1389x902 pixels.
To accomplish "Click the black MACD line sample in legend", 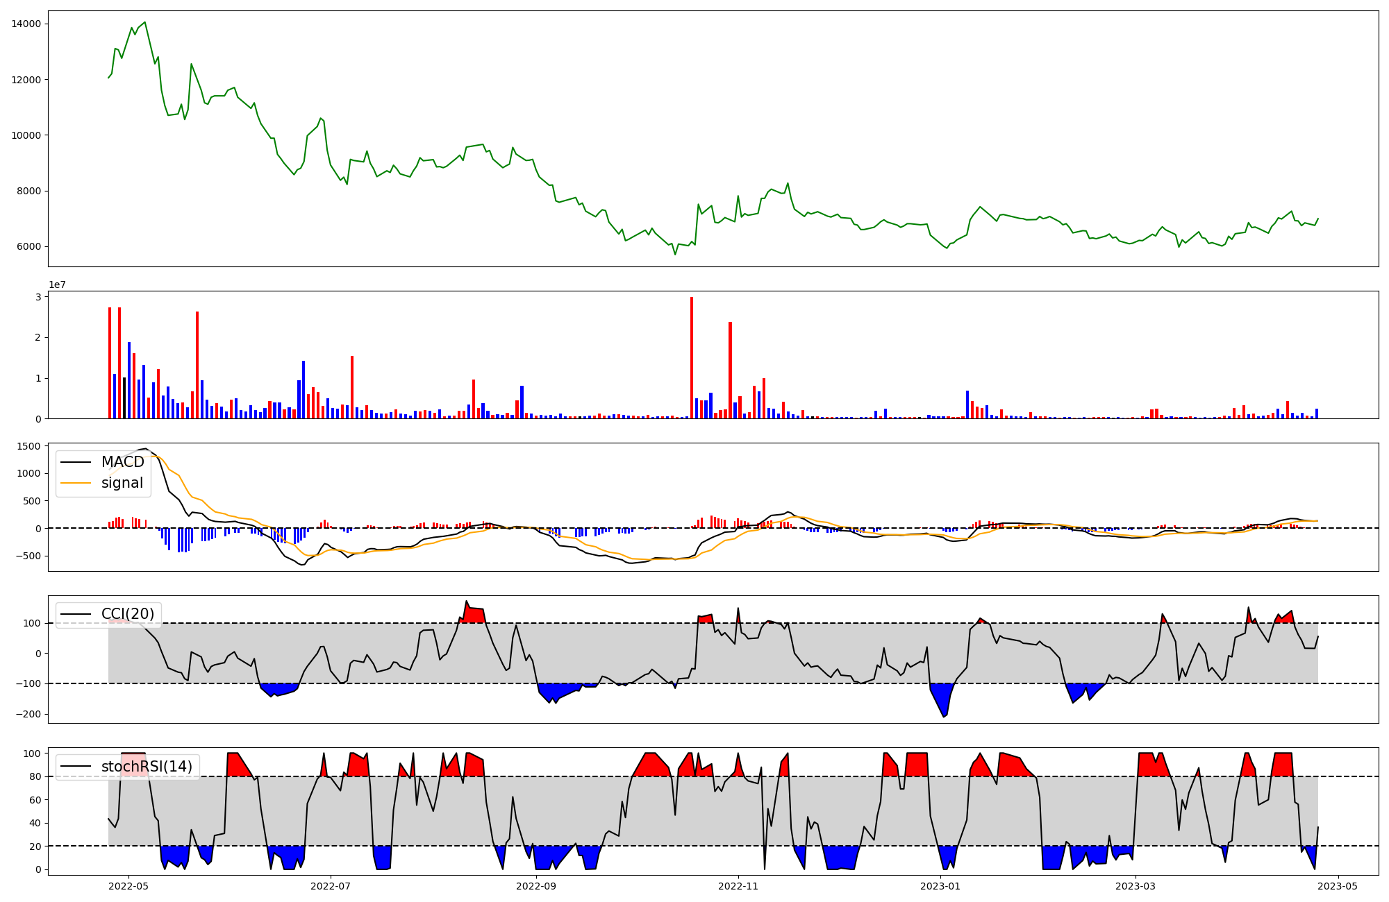I will [76, 462].
